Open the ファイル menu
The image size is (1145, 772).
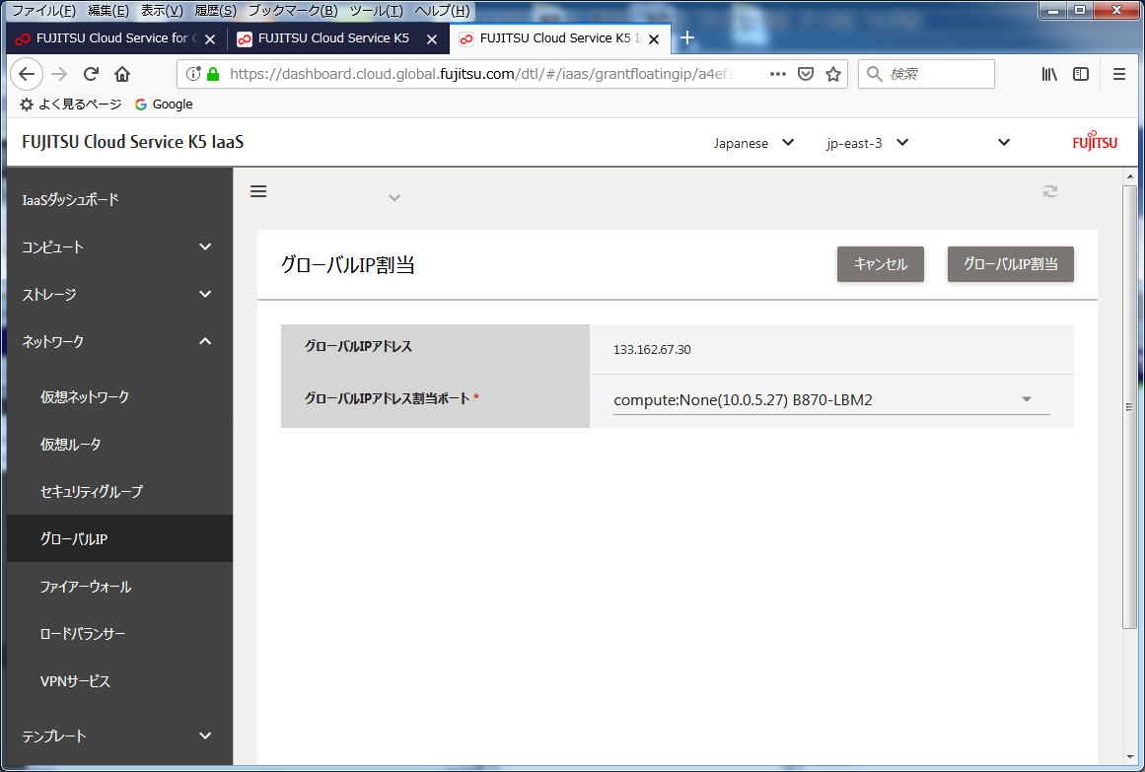pos(43,10)
